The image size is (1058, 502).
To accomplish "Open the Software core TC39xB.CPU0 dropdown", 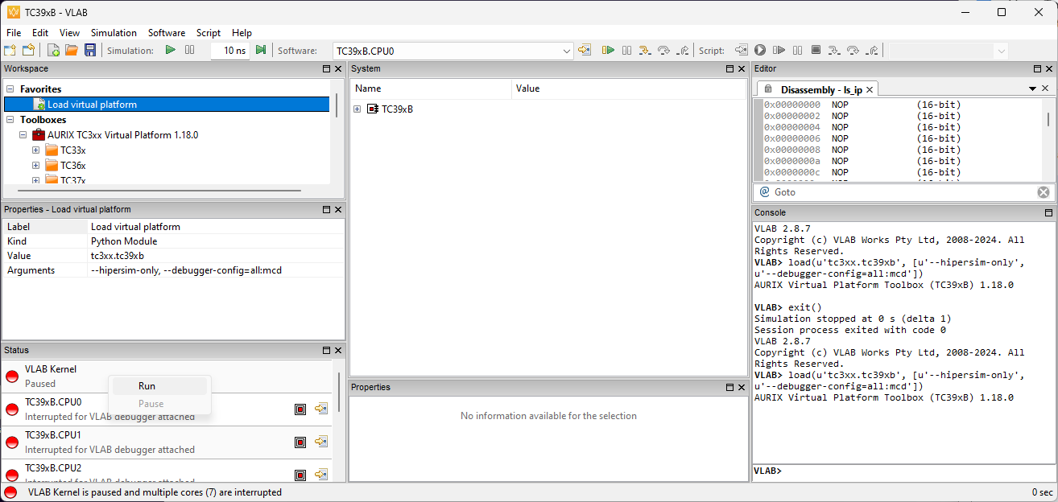I will click(567, 51).
